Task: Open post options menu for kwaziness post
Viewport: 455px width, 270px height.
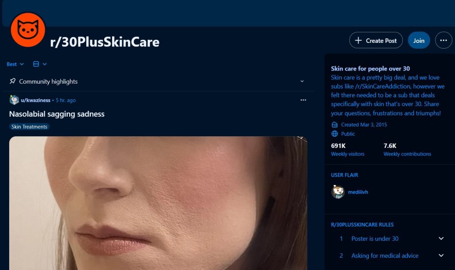Action: 303,100
